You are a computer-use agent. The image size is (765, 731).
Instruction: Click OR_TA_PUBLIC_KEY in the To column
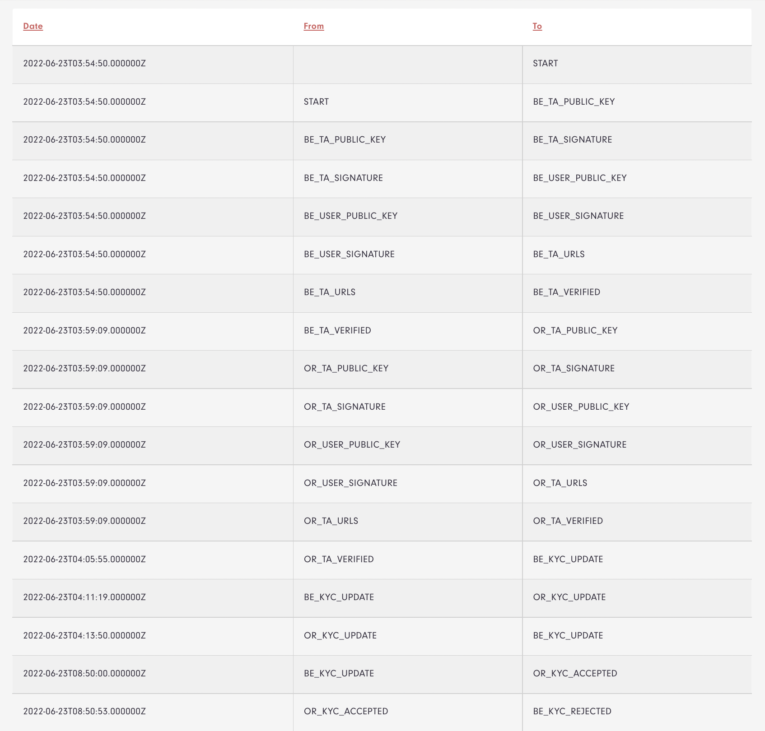(575, 330)
